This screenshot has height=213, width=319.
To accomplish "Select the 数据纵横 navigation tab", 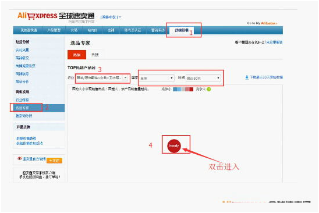I will 182,30.
